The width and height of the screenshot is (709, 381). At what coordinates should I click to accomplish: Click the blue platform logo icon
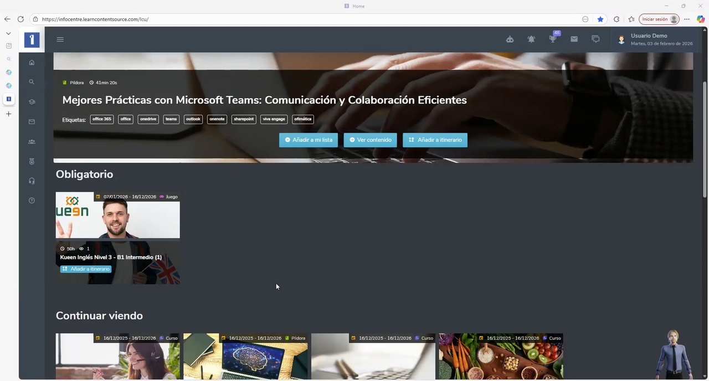point(32,40)
